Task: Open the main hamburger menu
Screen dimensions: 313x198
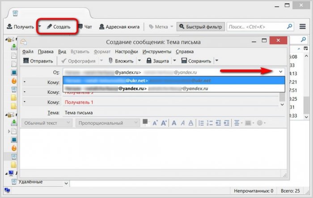Action: [x=303, y=27]
